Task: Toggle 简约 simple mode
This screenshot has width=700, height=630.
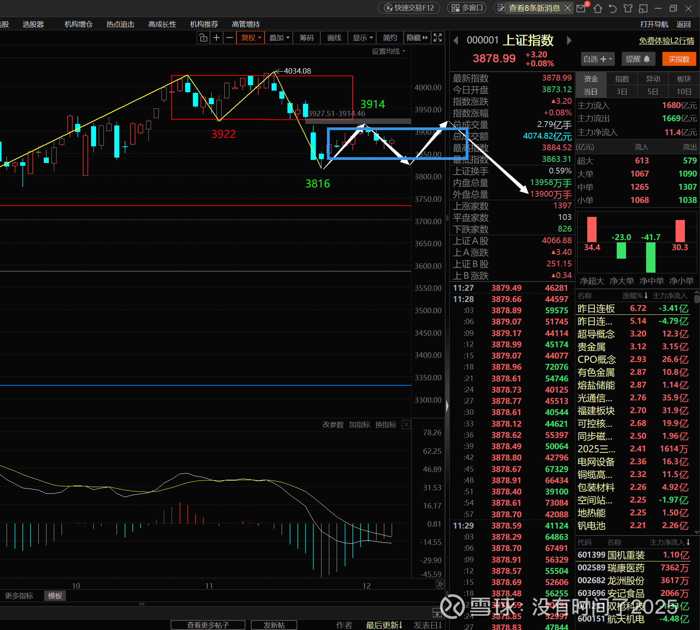Action: (x=390, y=38)
